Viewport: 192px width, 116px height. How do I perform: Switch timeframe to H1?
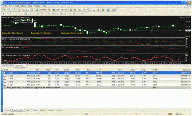point(65,14)
